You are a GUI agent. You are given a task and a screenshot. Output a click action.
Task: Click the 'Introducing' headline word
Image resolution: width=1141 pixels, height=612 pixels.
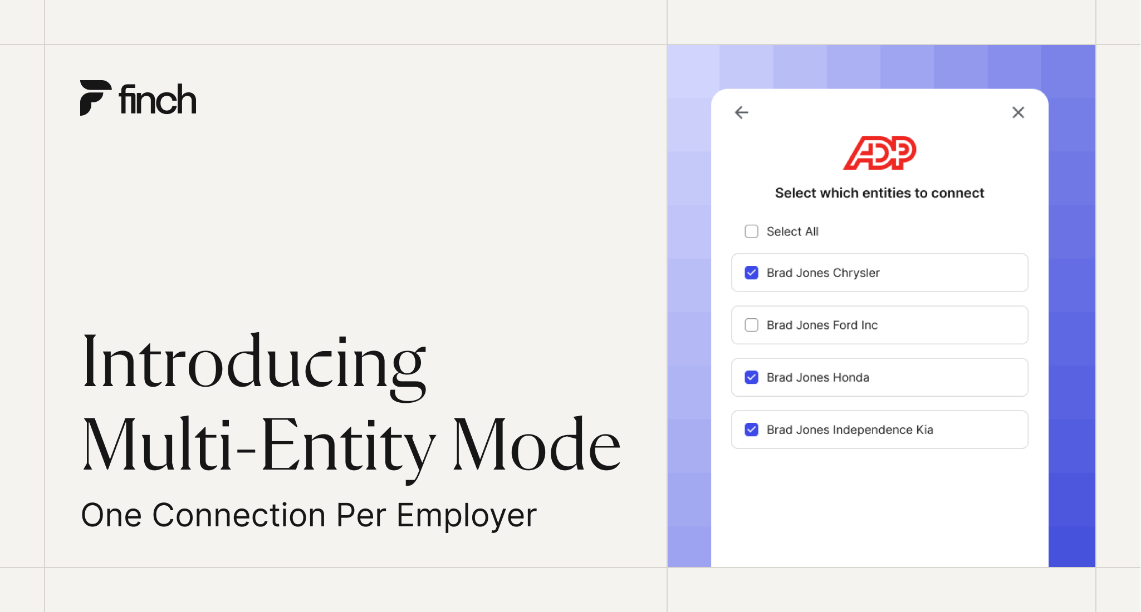pyautogui.click(x=253, y=362)
